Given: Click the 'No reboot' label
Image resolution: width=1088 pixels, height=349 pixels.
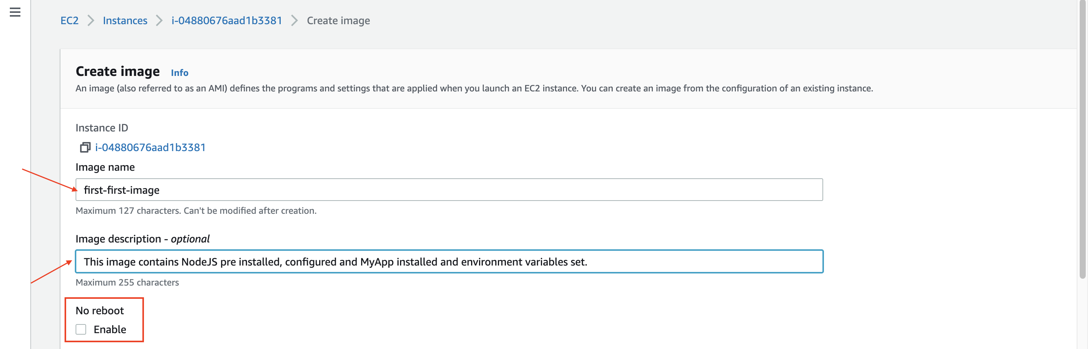Looking at the screenshot, I should [x=100, y=310].
